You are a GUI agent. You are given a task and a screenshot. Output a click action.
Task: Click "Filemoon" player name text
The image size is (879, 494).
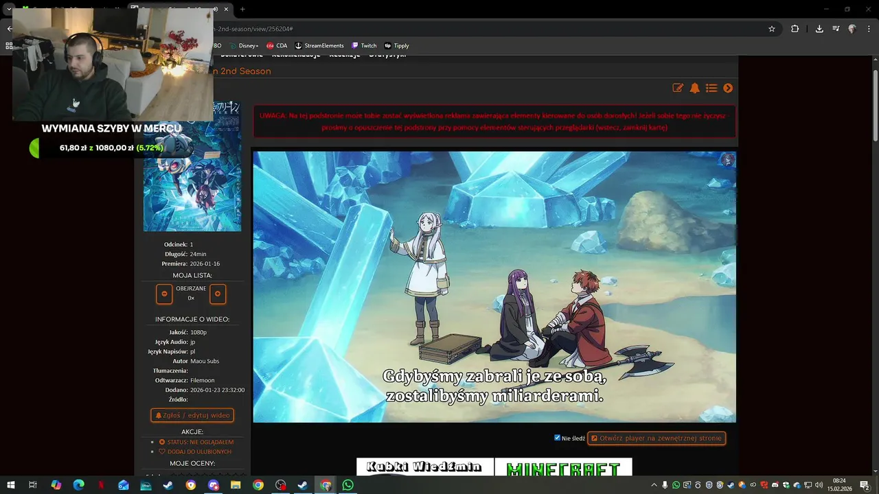coord(203,380)
